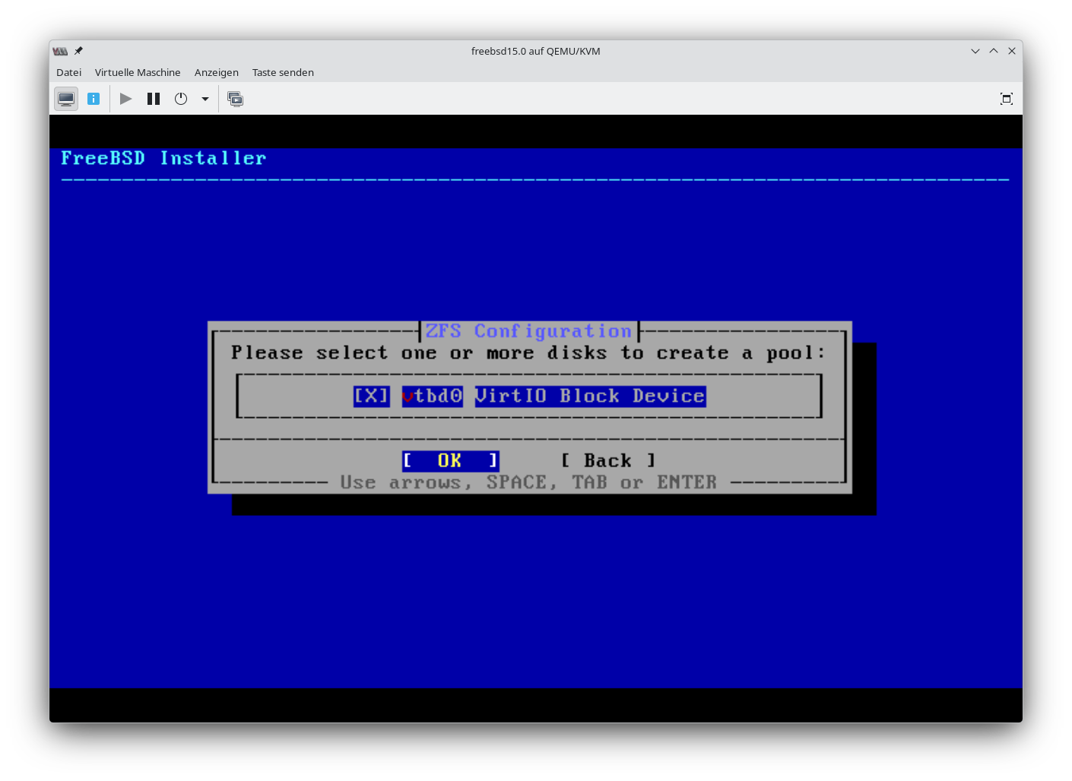
Task: Open virtual hardware details info
Action: (94, 99)
